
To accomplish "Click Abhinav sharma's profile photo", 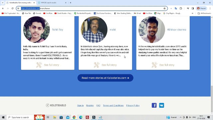I will coord(152,30).
